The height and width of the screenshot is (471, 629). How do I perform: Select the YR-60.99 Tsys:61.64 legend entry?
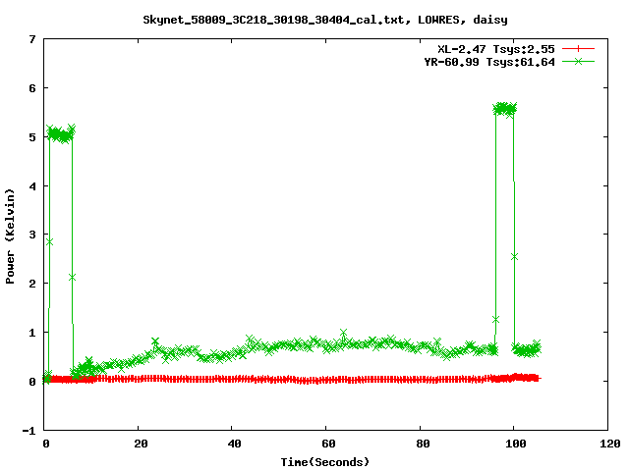(x=489, y=62)
